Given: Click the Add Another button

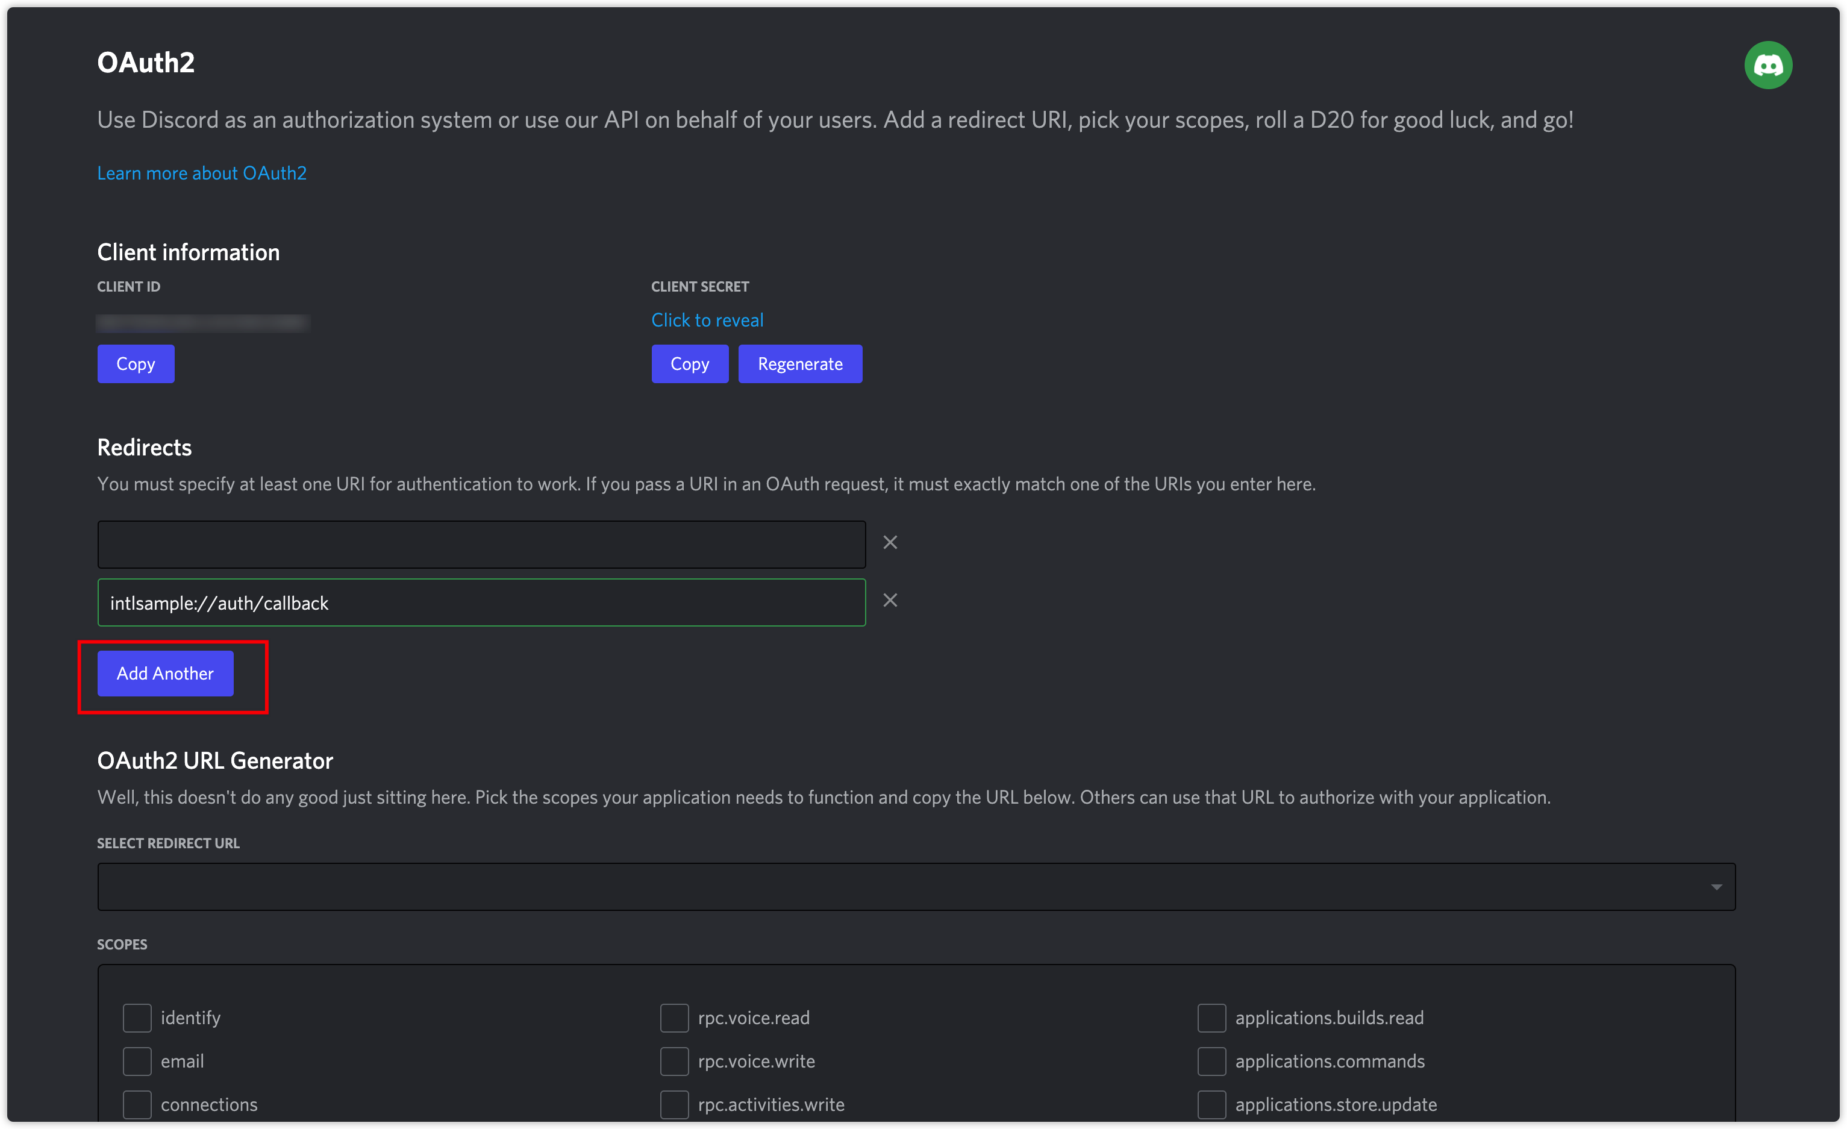Looking at the screenshot, I should pos(164,673).
